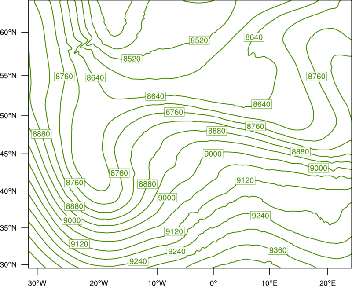Pick the 35°N latitude axis label

point(8,228)
